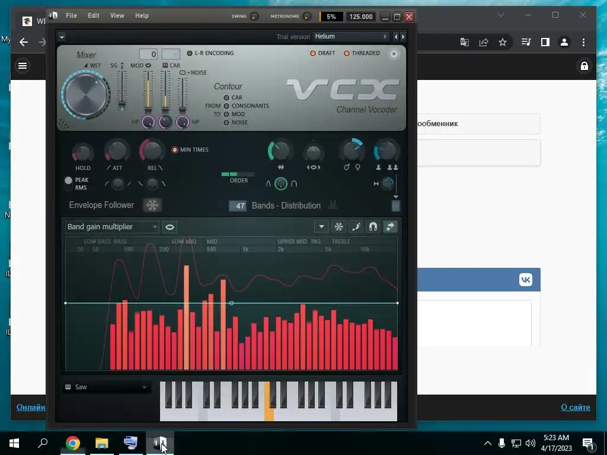Toggle the L-R ENCODING option
607x455 pixels.
[x=210, y=53]
